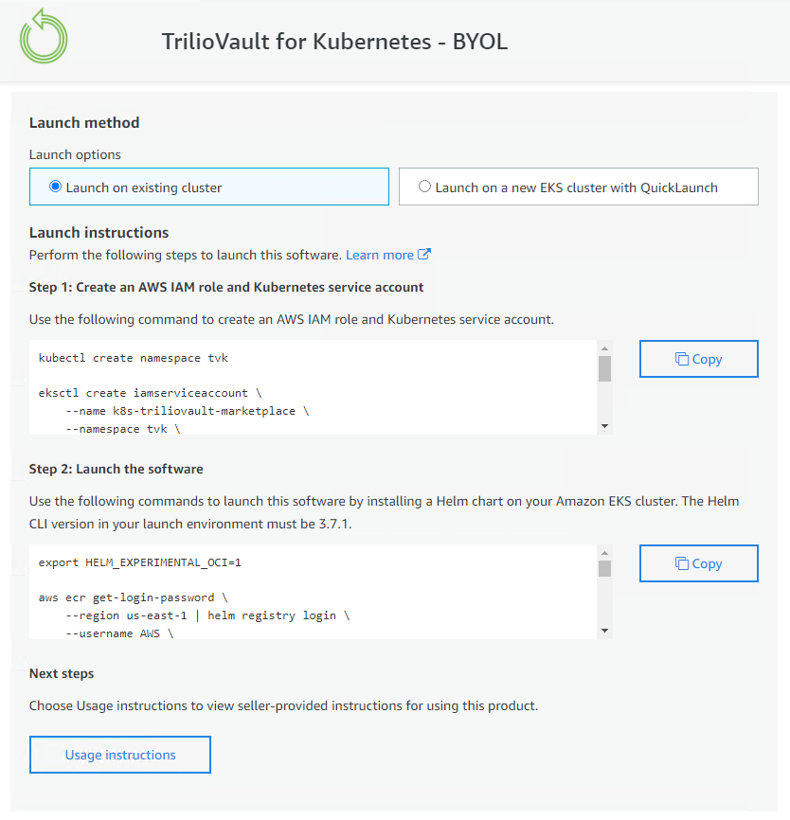
Task: Open the Learn more link
Action: click(379, 255)
